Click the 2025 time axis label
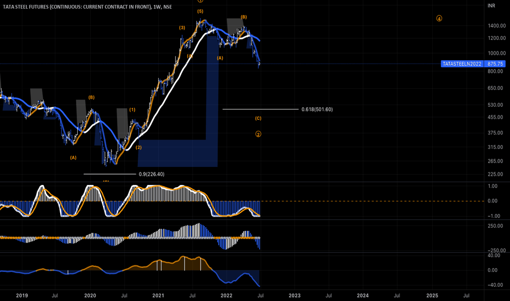Image resolution: width=510 pixels, height=301 pixels. (x=432, y=296)
